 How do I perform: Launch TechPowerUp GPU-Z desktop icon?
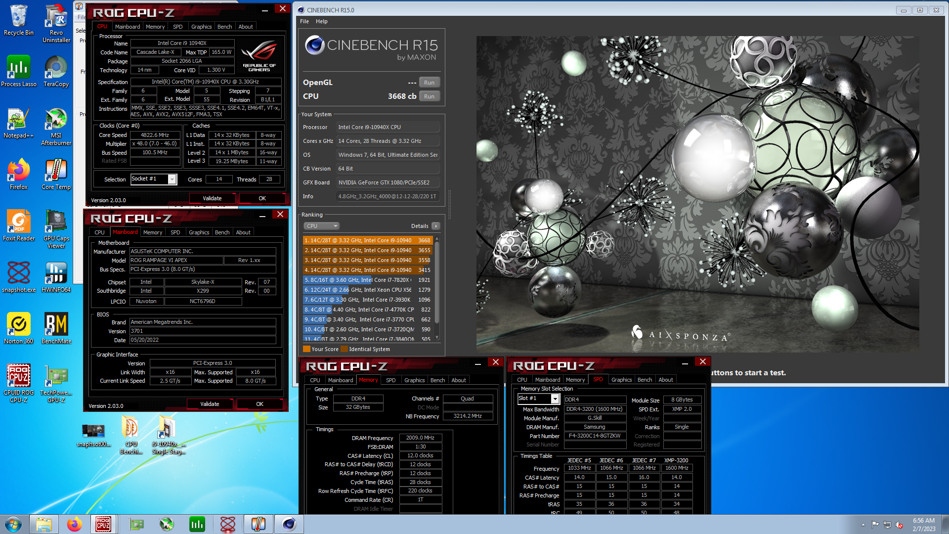point(56,384)
